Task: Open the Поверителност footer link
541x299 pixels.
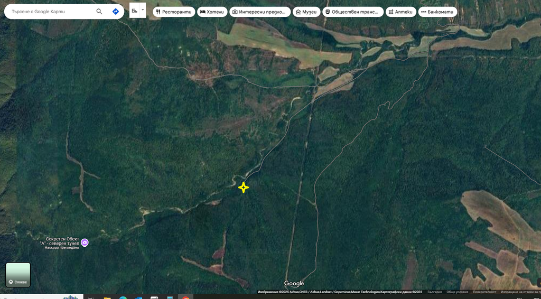Action: pyautogui.click(x=484, y=292)
